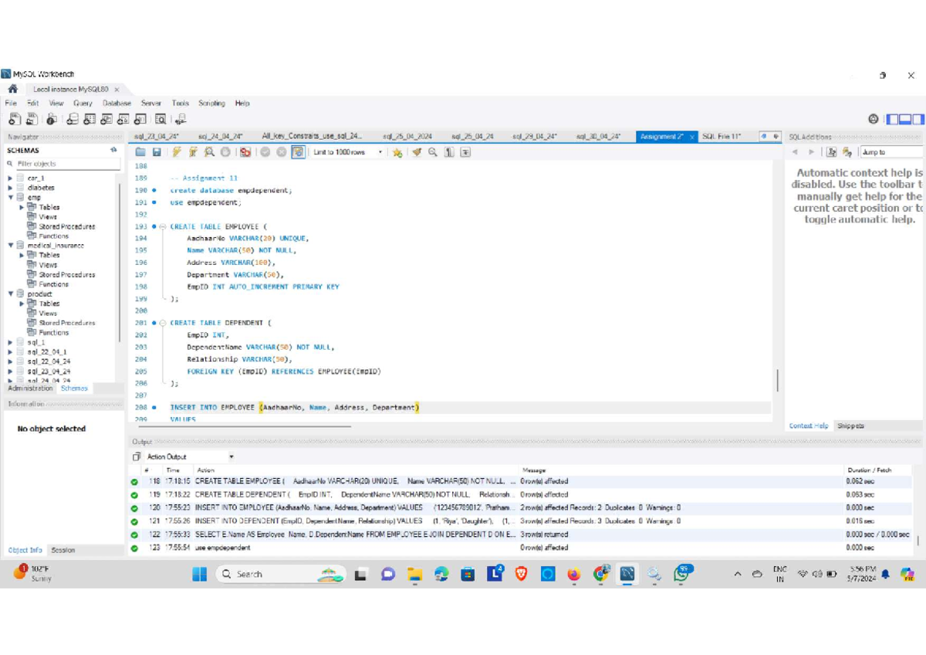Click the Explain query plan magnifier-bolt icon

tap(209, 152)
